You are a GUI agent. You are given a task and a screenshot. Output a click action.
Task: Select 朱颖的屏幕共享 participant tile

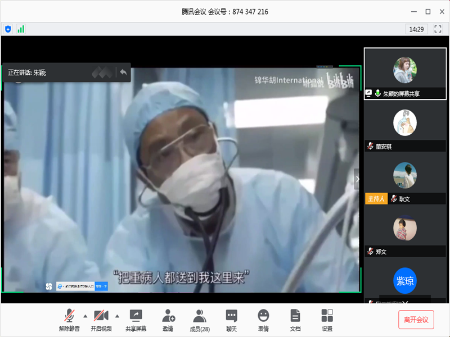tap(405, 74)
